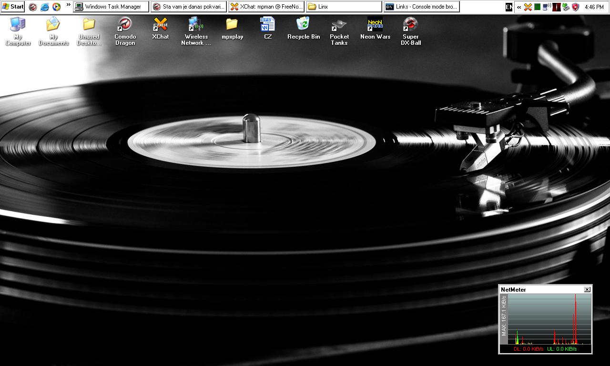Click the Super DX-Ball shortcut icon
The width and height of the screenshot is (610, 366).
click(410, 25)
